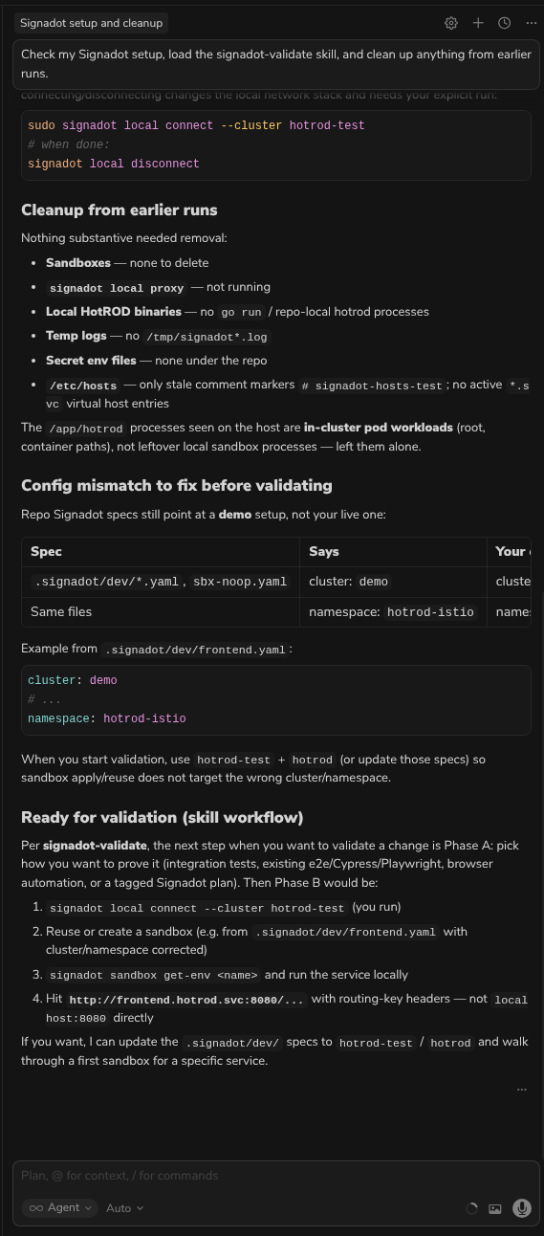The width and height of the screenshot is (544, 1236).
Task: Select the 'Signadot setup and cleanup' chat tab
Action: [91, 23]
